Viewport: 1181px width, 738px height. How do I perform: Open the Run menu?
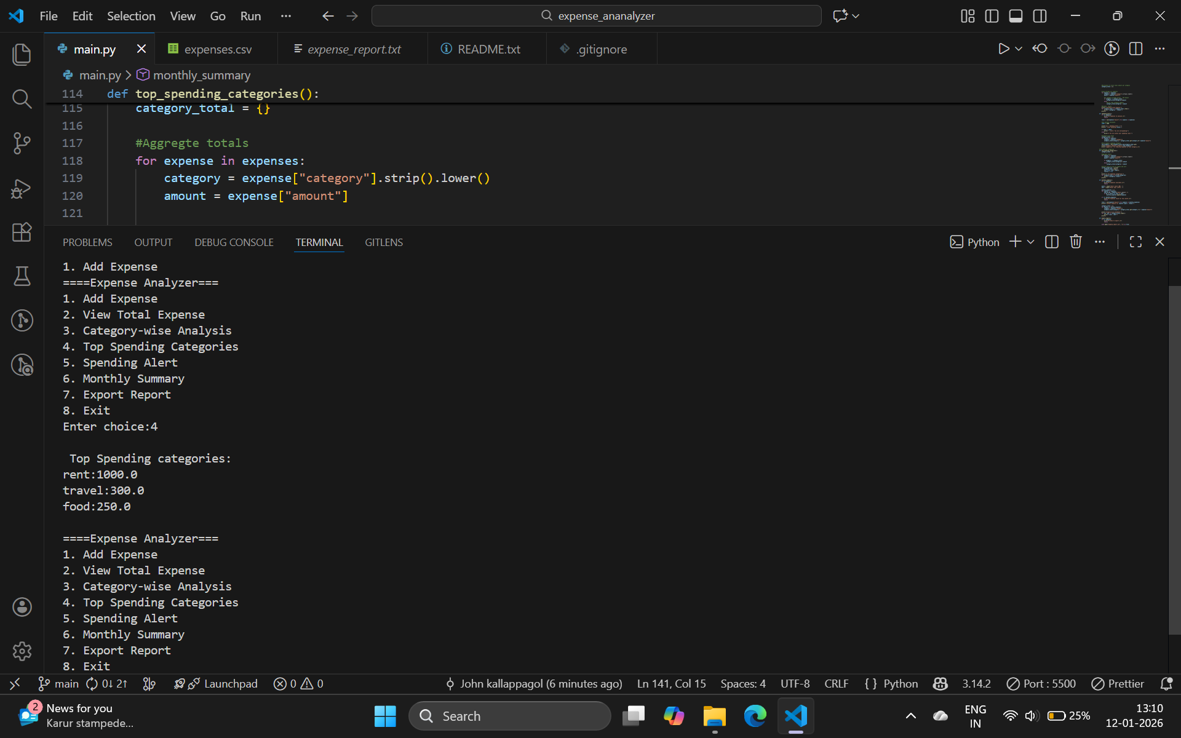250,16
